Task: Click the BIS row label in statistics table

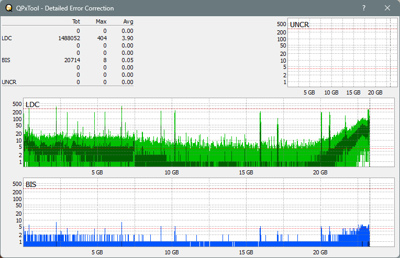Action: [6, 60]
